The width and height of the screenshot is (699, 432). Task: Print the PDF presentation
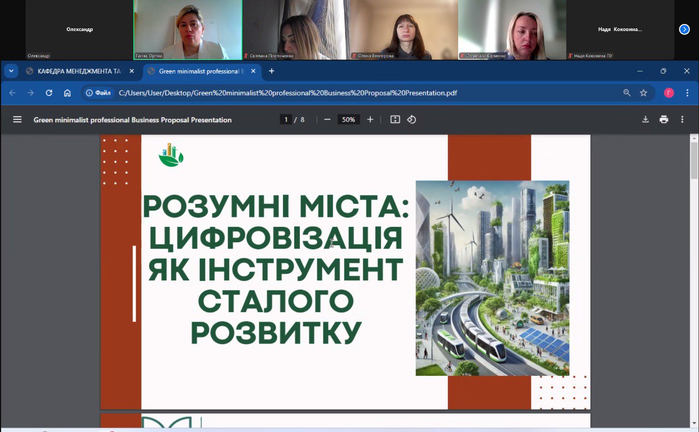coord(664,119)
